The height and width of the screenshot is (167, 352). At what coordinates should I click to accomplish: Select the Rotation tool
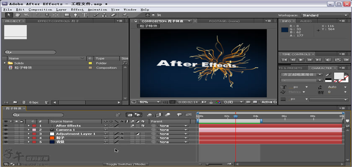click(39, 15)
